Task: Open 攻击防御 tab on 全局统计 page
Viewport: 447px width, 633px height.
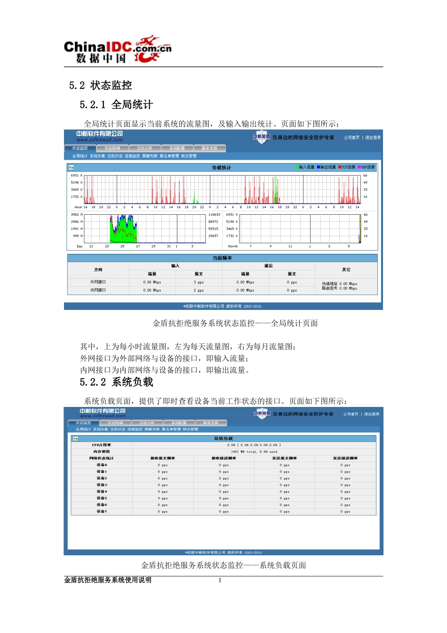Action: point(112,148)
